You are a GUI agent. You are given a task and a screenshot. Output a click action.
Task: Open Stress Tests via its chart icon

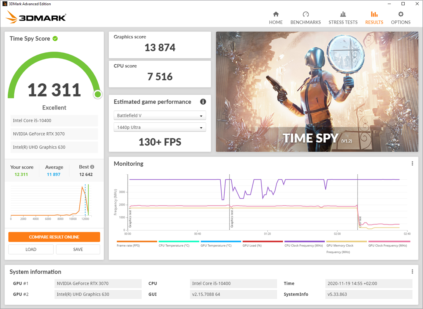(x=343, y=13)
